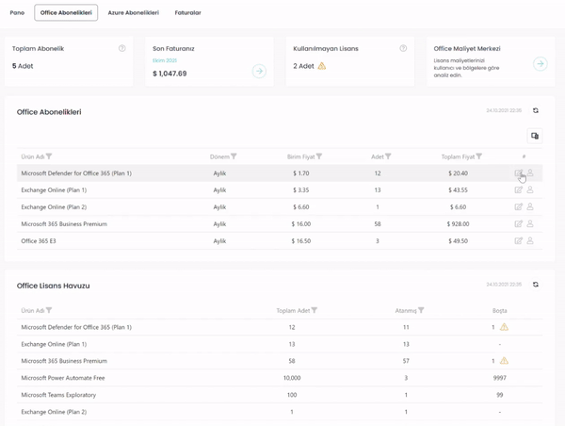
Task: Click warning icon in Business Premium pool row
Action: (504, 361)
